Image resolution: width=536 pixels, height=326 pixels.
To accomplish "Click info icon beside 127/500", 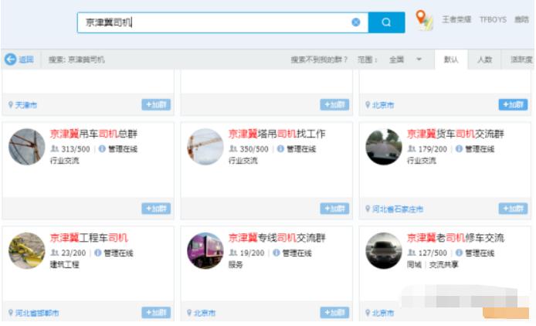I will (x=459, y=253).
